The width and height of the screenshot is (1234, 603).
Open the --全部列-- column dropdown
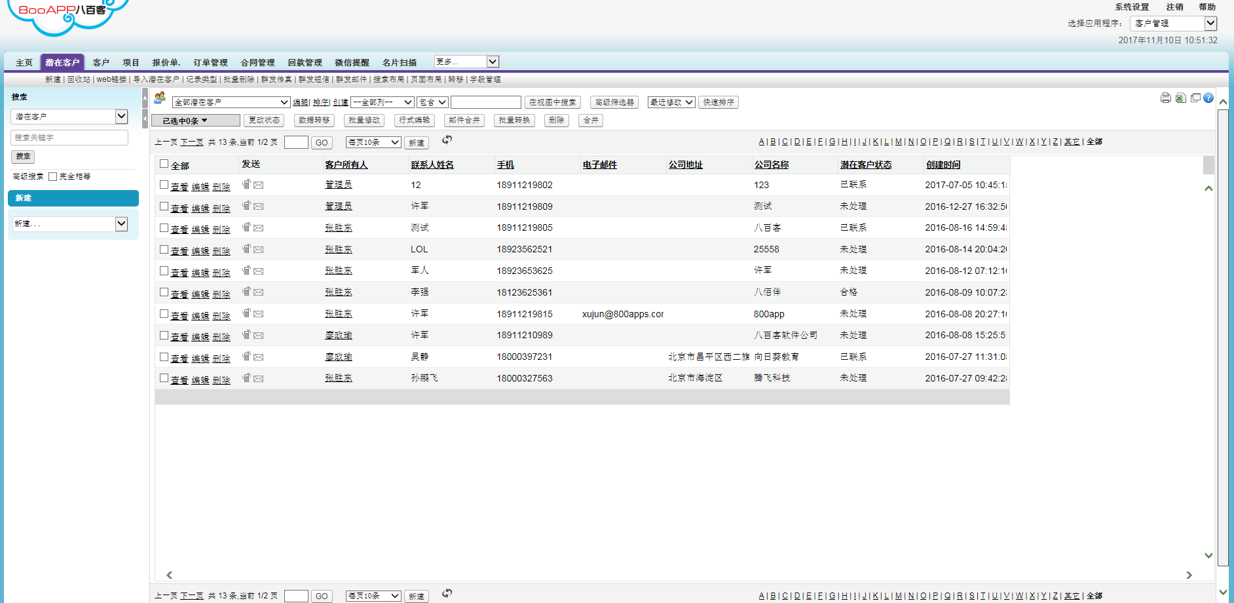tap(383, 102)
